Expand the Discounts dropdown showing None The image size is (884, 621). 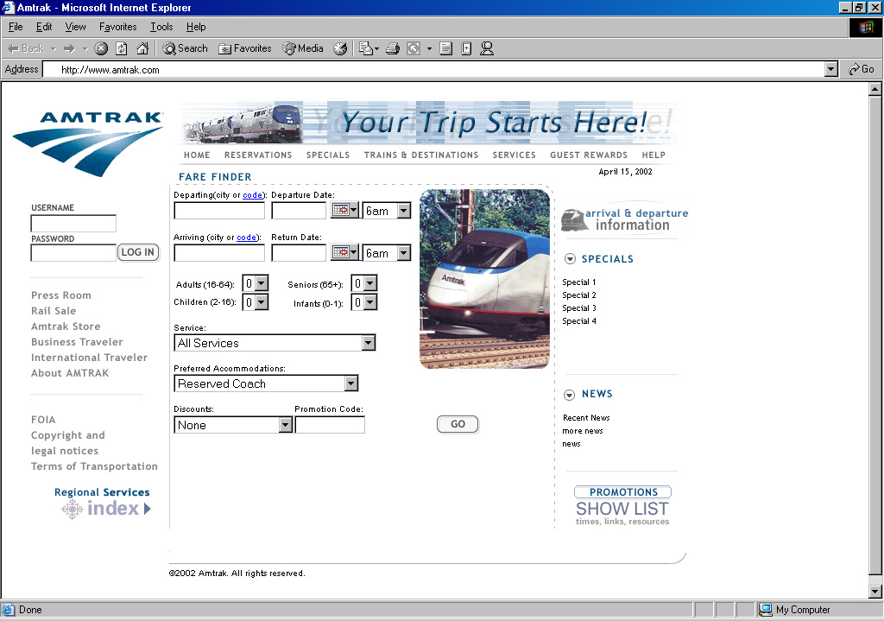point(285,425)
